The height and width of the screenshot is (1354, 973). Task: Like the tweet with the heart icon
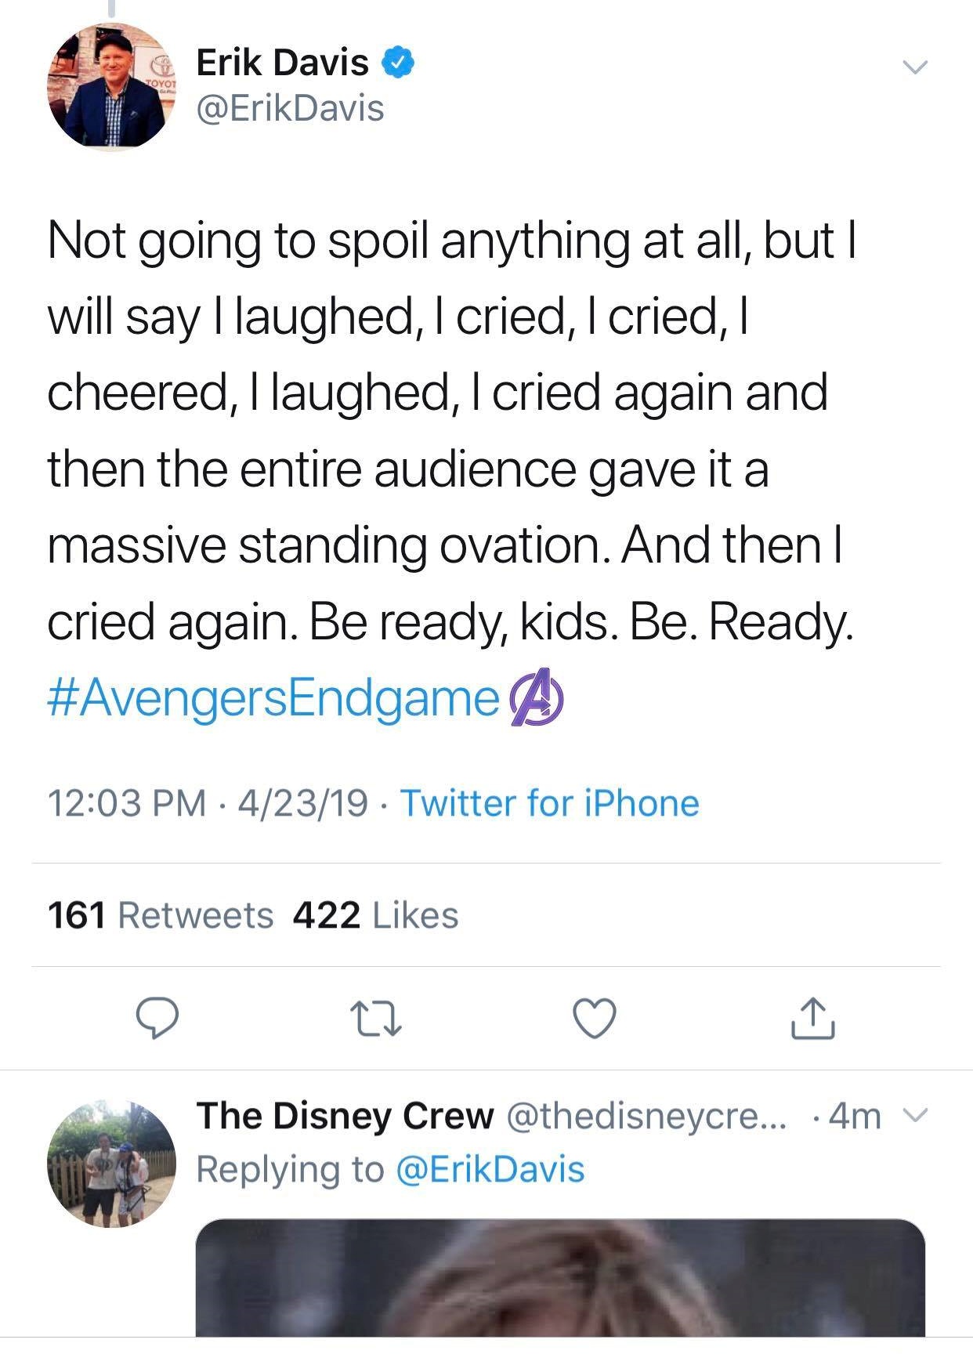click(595, 1018)
